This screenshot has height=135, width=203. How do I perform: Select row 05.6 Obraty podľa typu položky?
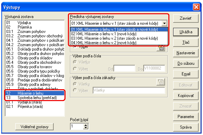point(35,71)
